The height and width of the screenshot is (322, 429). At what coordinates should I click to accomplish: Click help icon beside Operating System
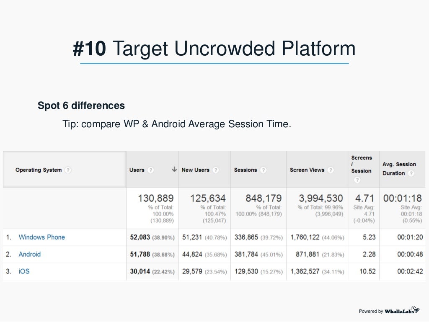pyautogui.click(x=68, y=170)
